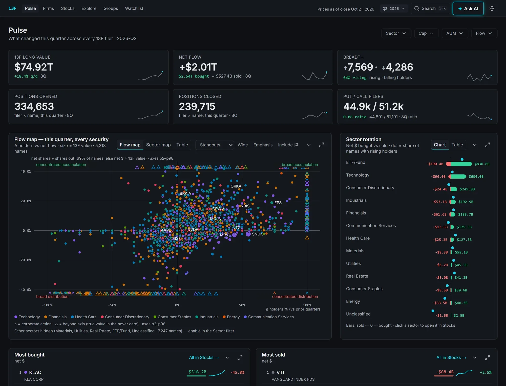Collapse the Flow map panel chevron

[x=309, y=145]
